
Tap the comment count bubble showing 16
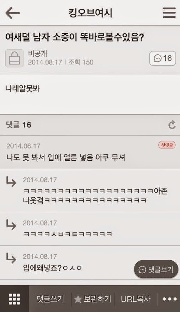[163, 58]
